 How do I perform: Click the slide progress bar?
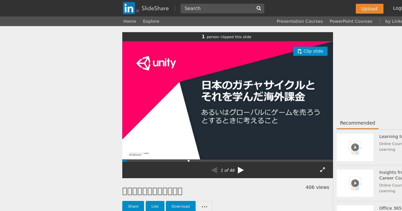tap(227, 161)
